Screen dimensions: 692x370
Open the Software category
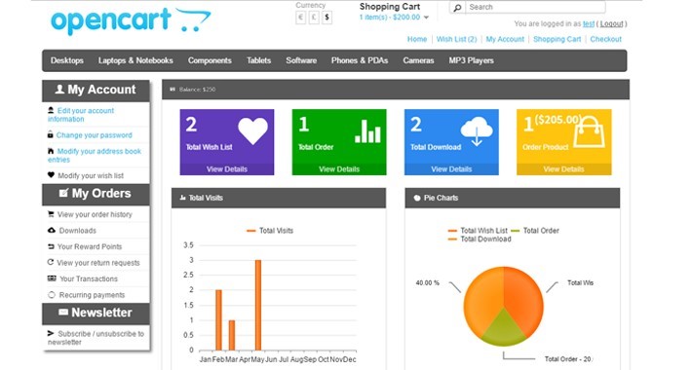[301, 60]
